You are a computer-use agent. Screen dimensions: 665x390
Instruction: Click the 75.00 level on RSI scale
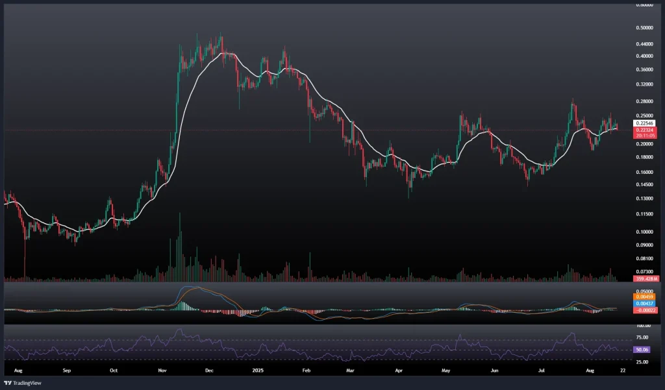click(644, 337)
